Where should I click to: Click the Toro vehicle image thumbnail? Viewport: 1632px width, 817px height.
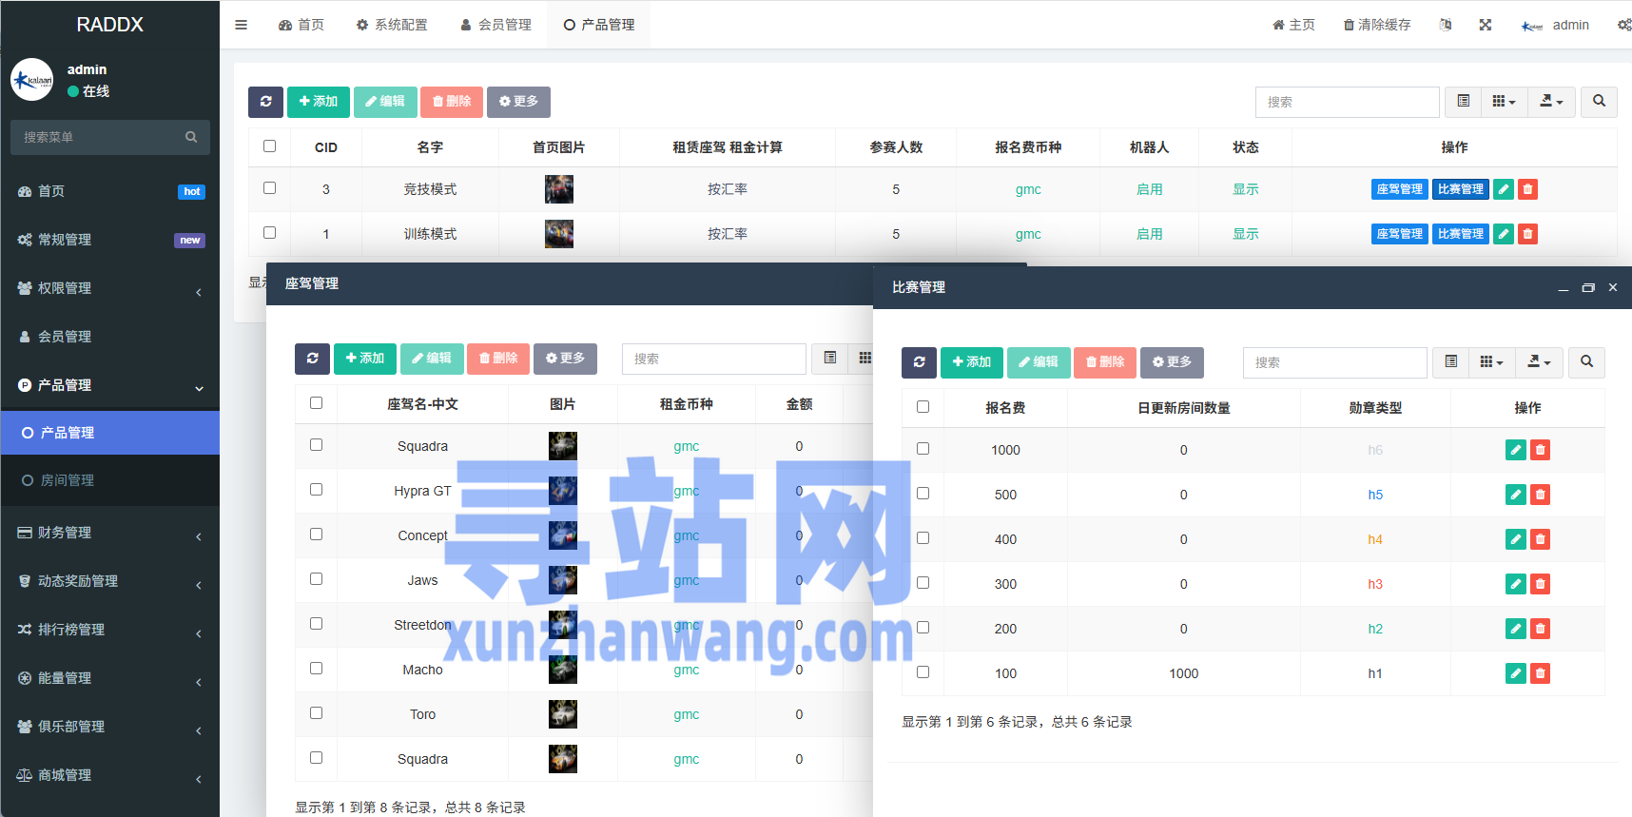(563, 714)
